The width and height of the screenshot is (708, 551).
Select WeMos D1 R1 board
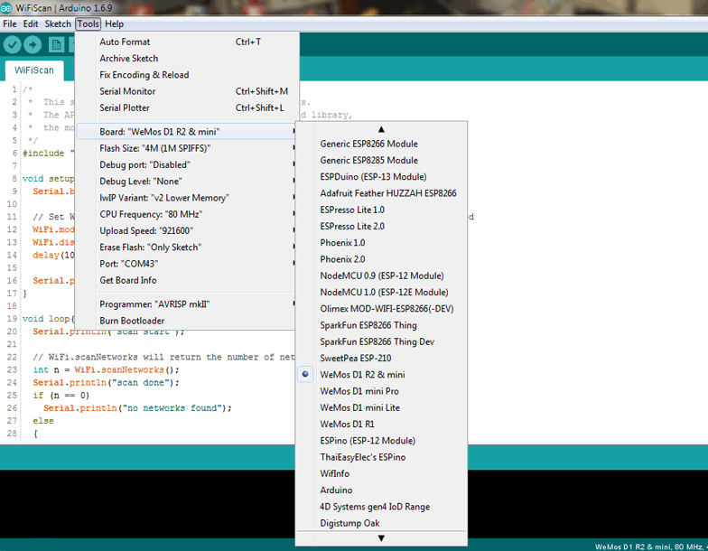381,425
